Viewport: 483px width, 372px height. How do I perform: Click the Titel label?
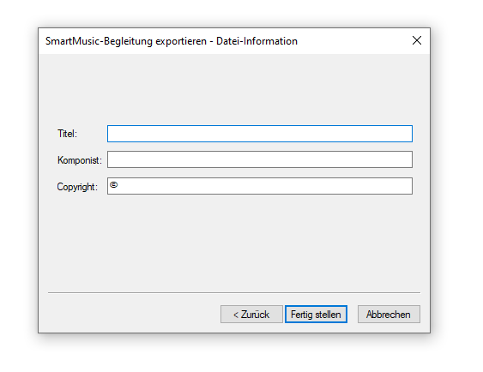click(67, 134)
